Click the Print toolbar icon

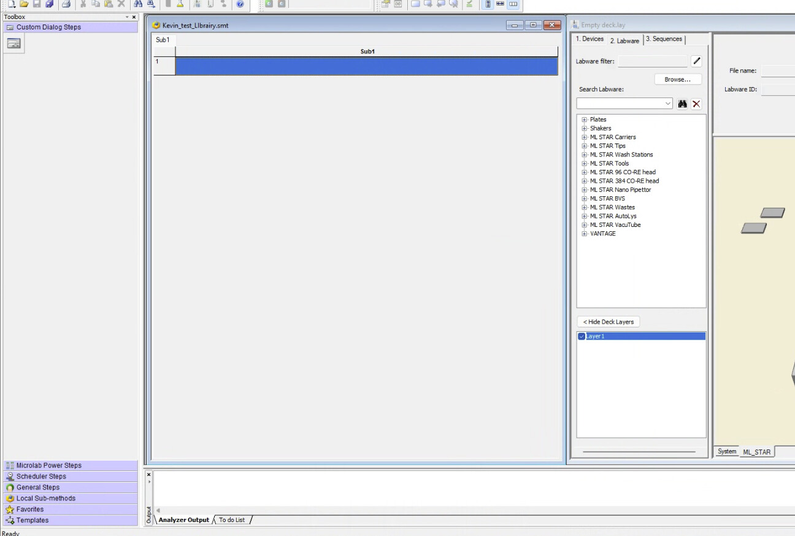click(66, 4)
